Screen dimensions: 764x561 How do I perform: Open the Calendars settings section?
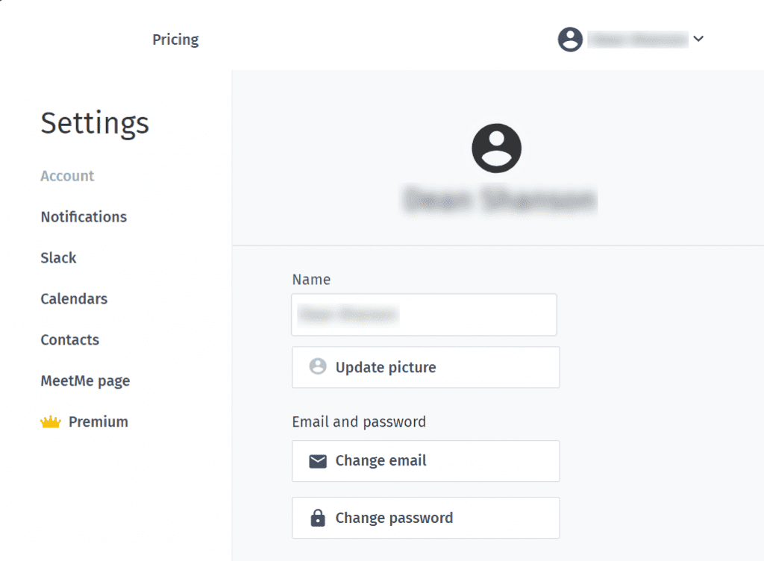click(x=74, y=298)
